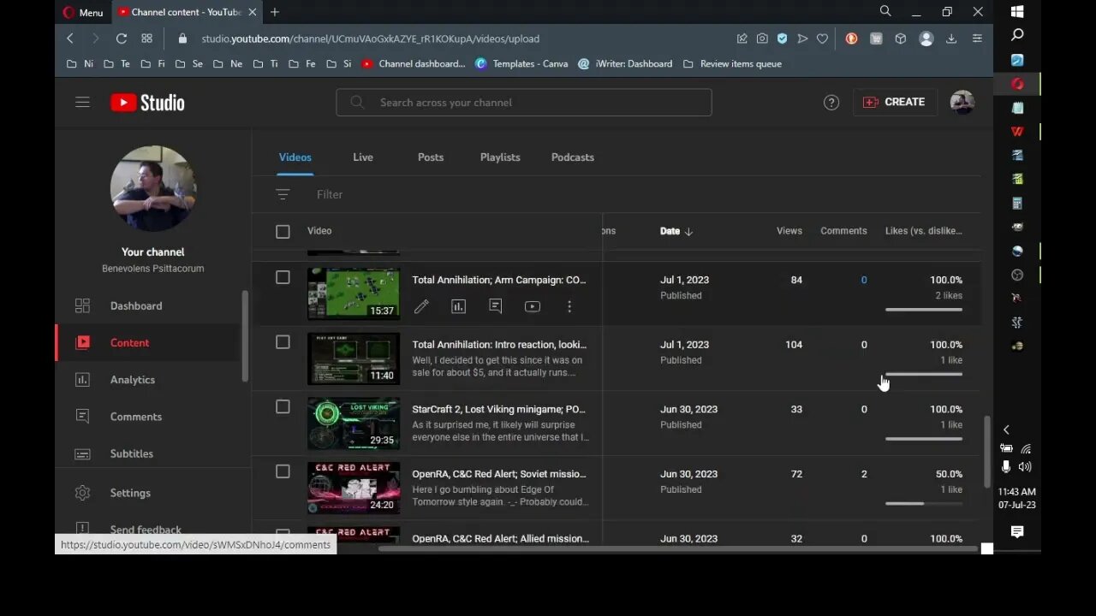The image size is (1096, 616).
Task: Switch to the Posts tab
Action: point(431,157)
